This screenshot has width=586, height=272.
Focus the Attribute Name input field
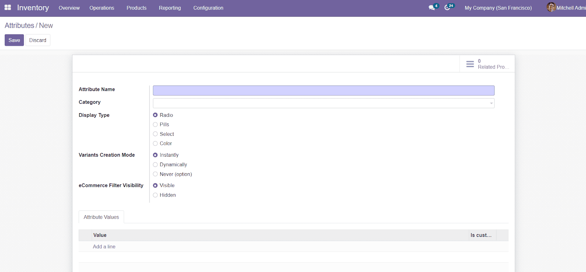tap(323, 90)
